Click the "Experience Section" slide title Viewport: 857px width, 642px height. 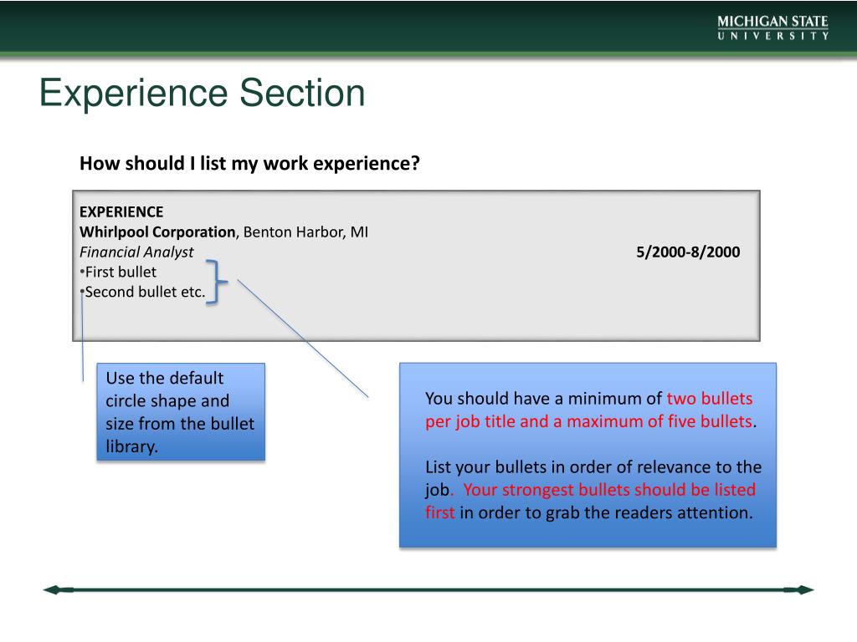point(203,93)
